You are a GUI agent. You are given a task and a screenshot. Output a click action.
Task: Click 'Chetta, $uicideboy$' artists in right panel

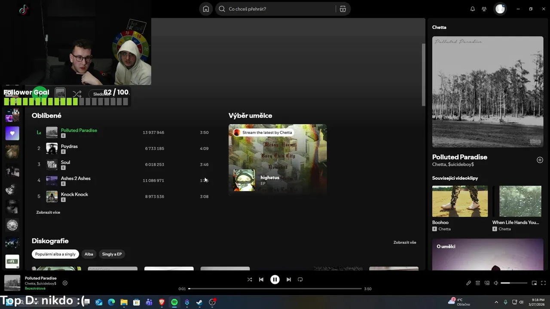pyautogui.click(x=453, y=164)
